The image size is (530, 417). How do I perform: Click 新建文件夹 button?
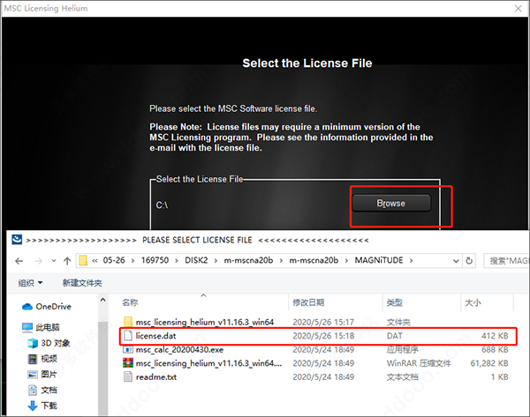pos(82,283)
